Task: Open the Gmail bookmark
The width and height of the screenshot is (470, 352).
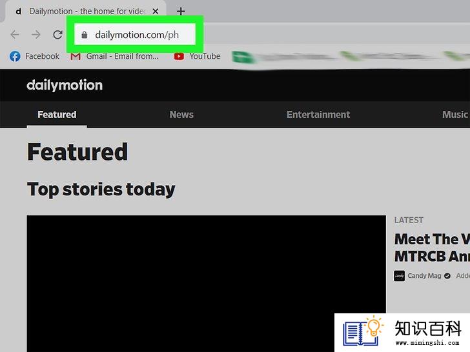Action: click(x=114, y=56)
